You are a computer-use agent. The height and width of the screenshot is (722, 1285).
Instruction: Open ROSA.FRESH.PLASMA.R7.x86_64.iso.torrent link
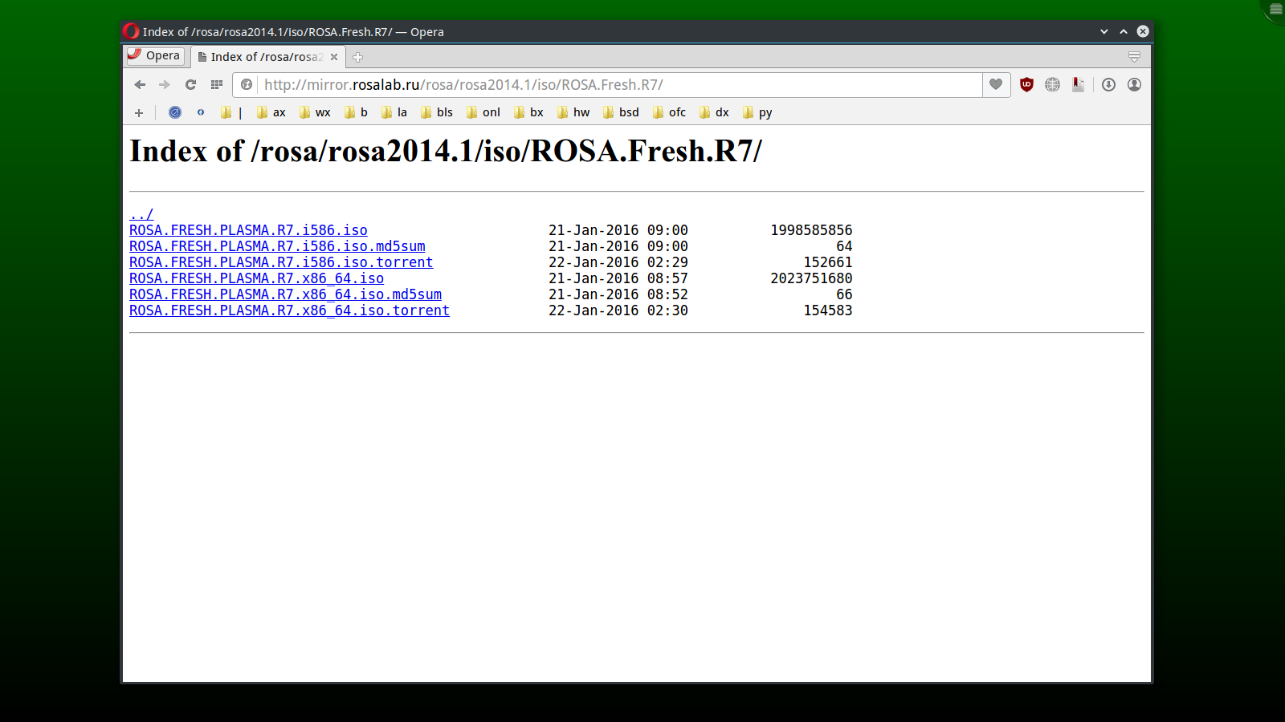pyautogui.click(x=289, y=310)
